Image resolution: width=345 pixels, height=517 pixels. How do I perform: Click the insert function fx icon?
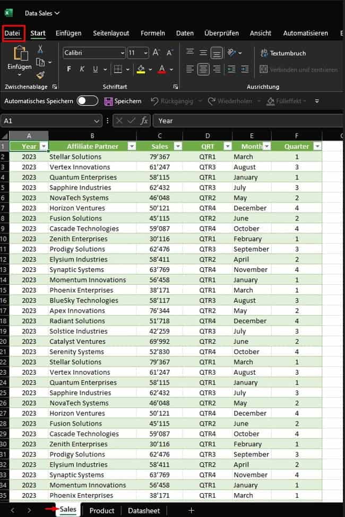click(x=144, y=121)
